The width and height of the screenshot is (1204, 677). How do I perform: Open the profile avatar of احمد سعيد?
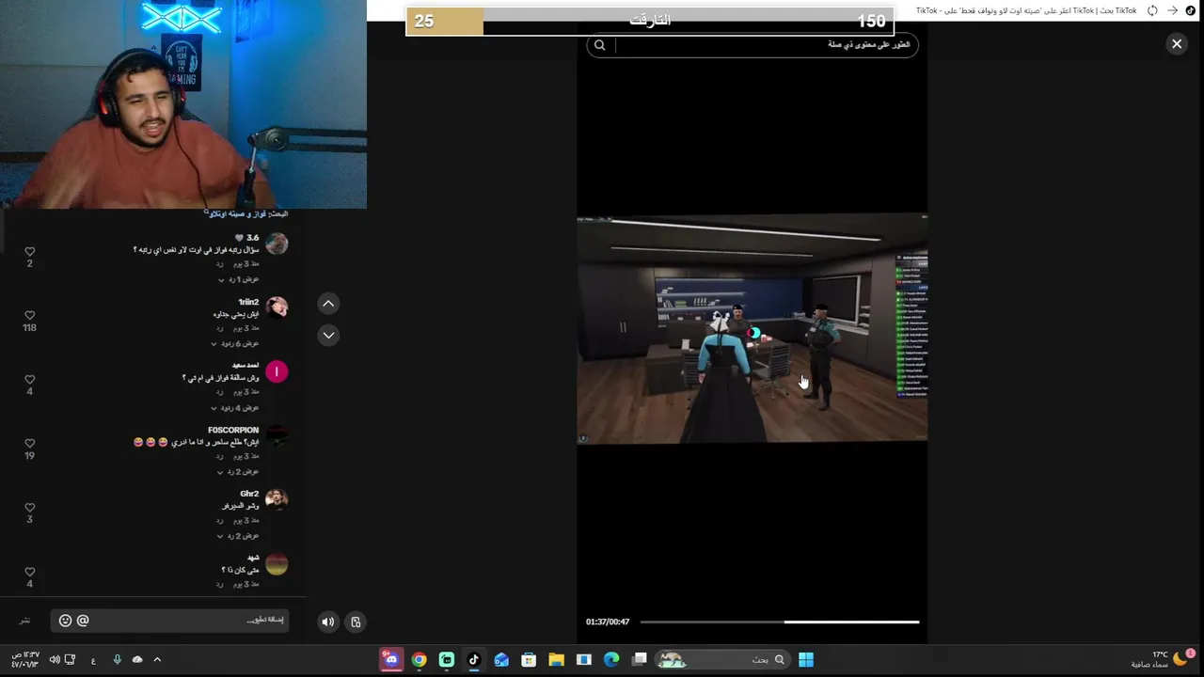(x=277, y=371)
